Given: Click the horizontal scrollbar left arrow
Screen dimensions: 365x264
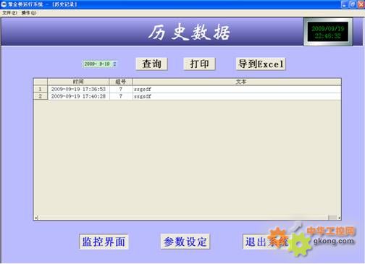Looking at the screenshot, I should (36, 218).
